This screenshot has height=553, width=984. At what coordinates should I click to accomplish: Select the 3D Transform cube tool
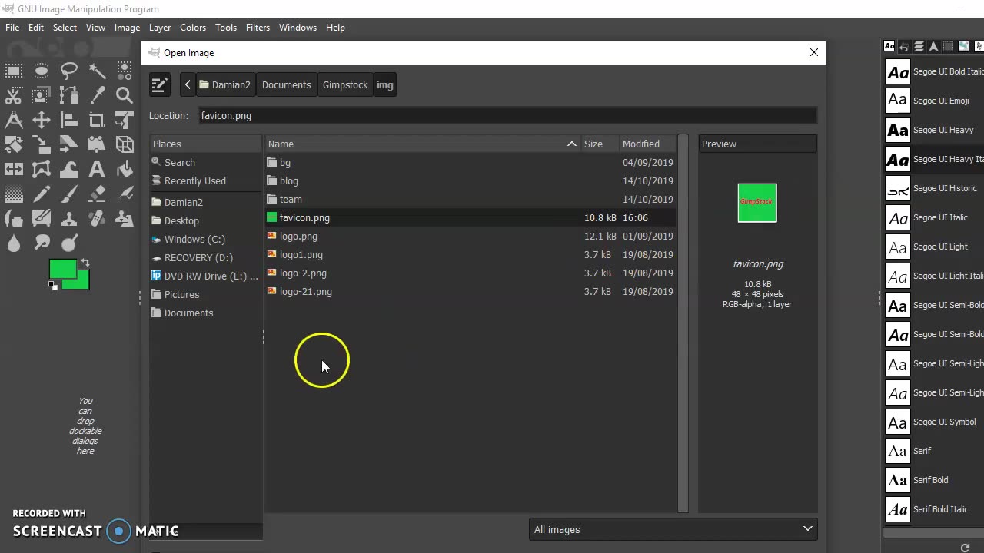click(125, 145)
